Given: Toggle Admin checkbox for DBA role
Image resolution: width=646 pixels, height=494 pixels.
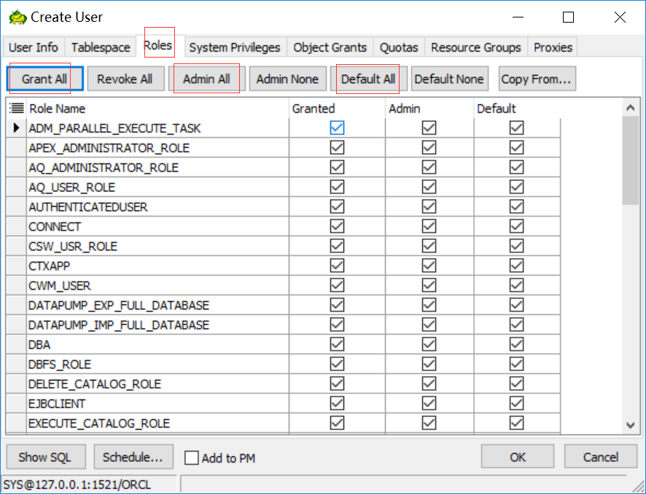Looking at the screenshot, I should [x=429, y=344].
